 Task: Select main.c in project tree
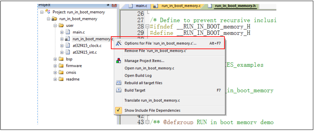point(79,32)
